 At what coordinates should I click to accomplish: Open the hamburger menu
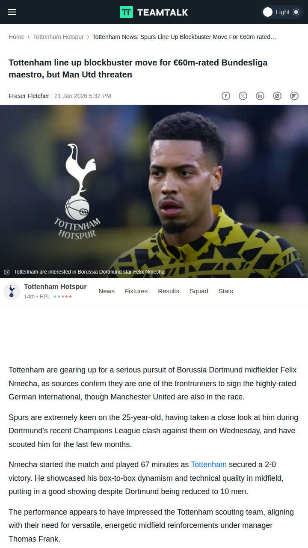tap(12, 12)
